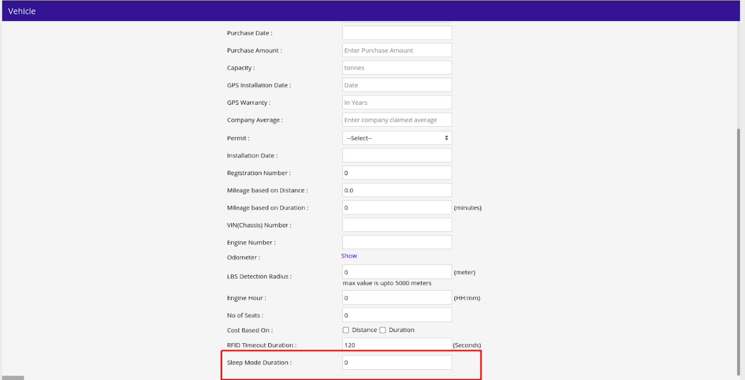The height and width of the screenshot is (380, 745).
Task: Focus the Company Average field
Action: pyautogui.click(x=397, y=120)
